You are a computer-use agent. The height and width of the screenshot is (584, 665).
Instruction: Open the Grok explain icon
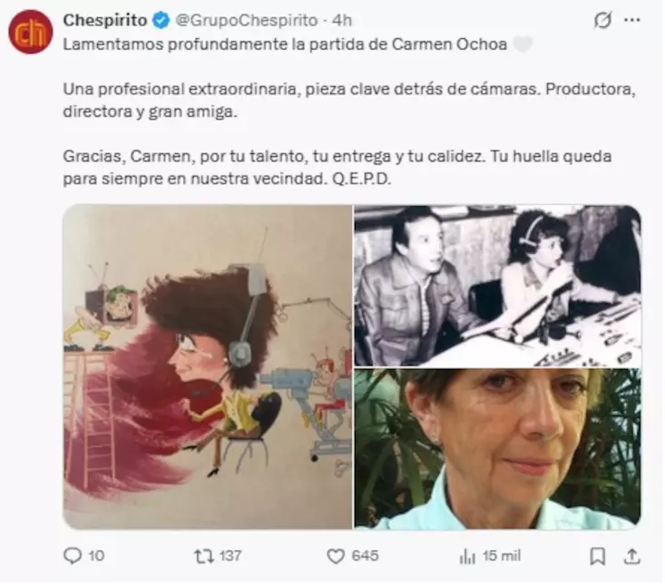(x=602, y=20)
